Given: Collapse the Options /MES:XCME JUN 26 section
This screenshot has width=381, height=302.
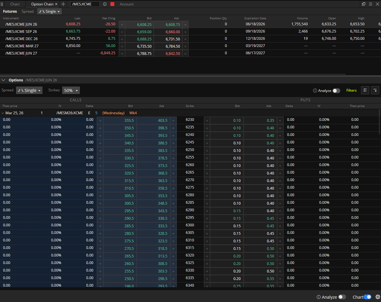Looking at the screenshot, I should [3, 80].
